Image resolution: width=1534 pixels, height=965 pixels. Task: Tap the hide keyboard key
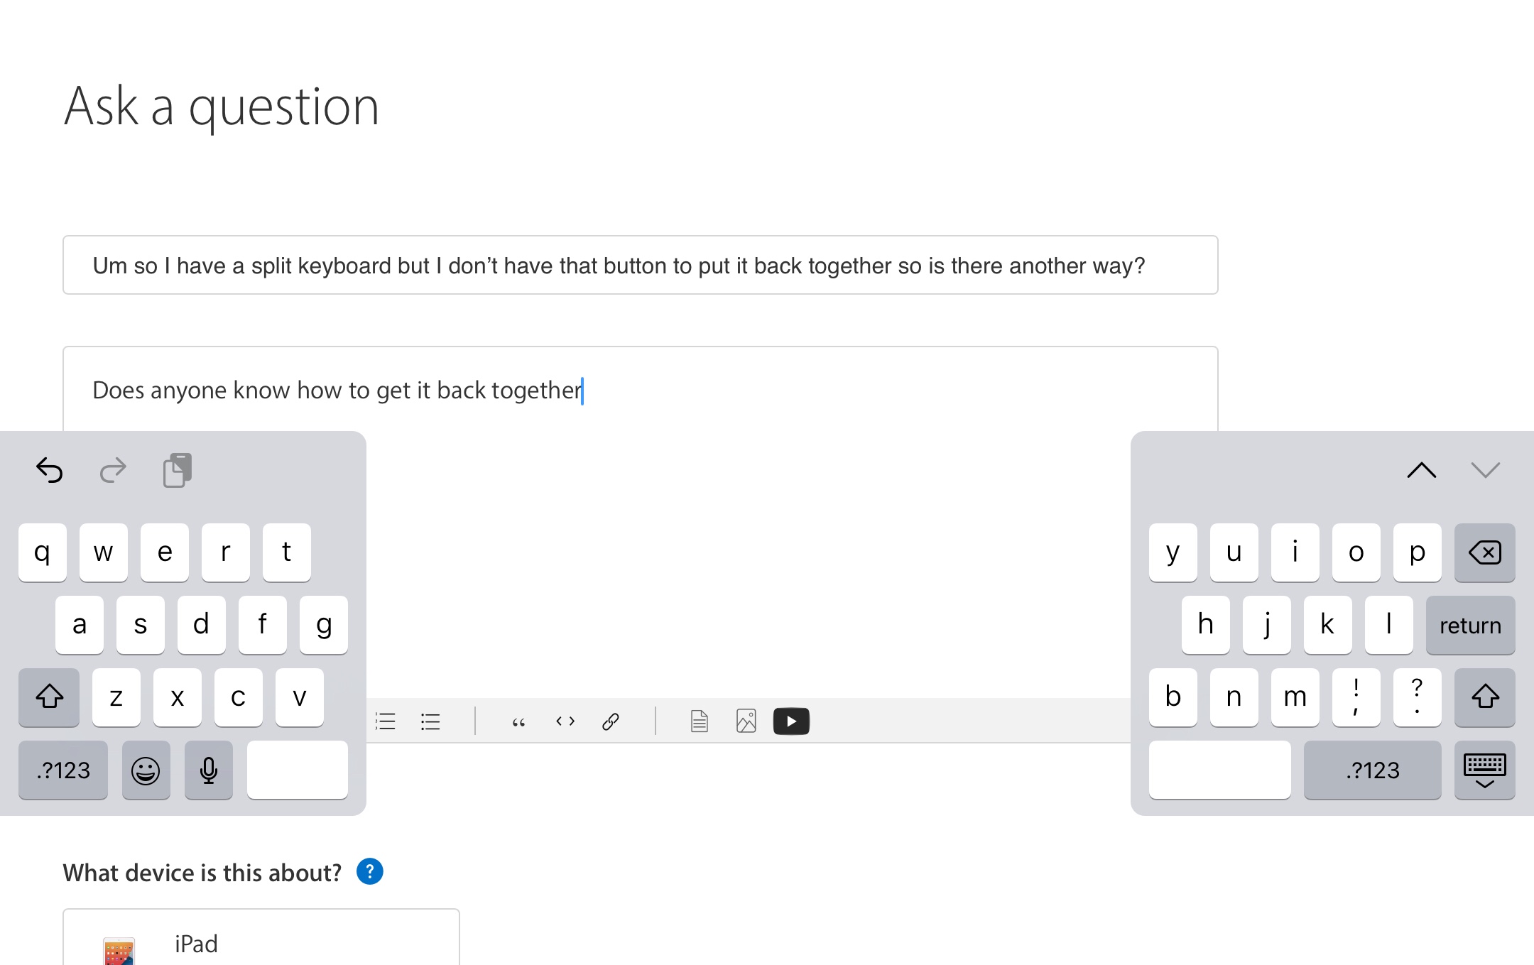1484,770
